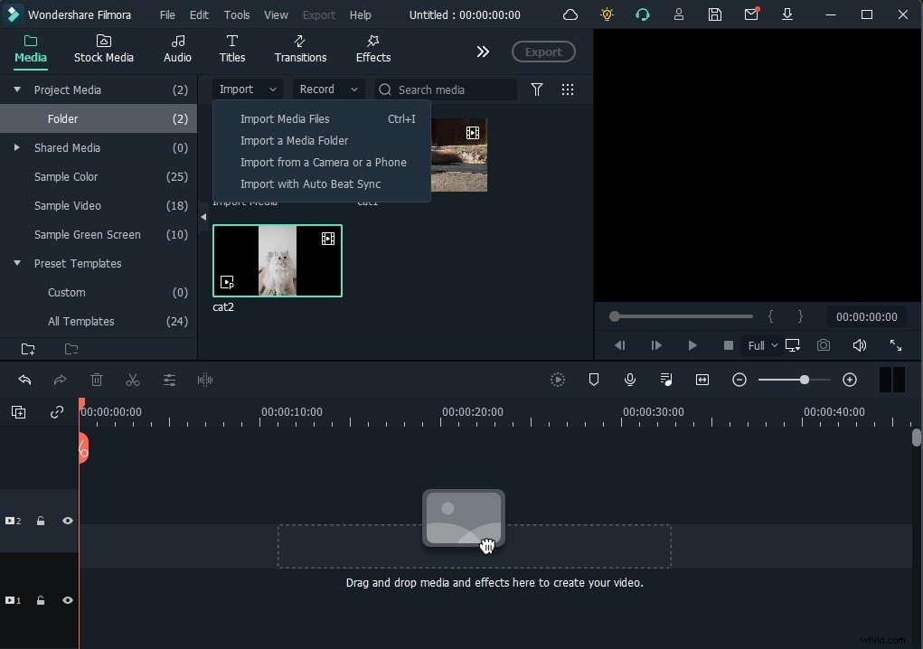
Task: Record a voiceover using the microphone icon
Action: click(630, 380)
